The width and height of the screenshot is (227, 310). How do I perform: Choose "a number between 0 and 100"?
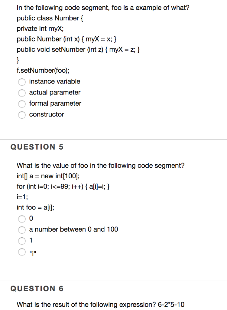coord(22,230)
